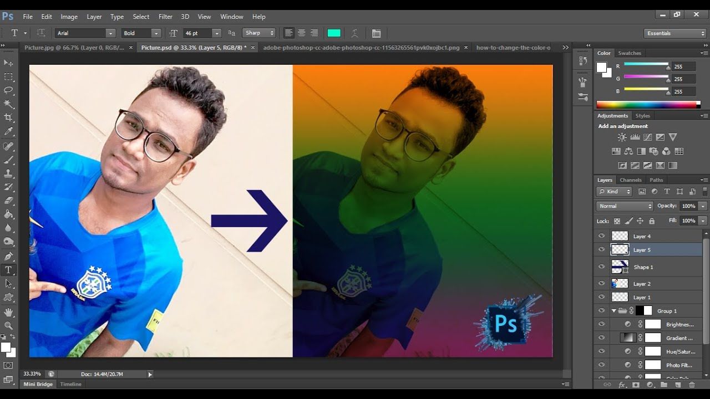
Task: Add a Color Balance adjustment
Action: (628, 151)
